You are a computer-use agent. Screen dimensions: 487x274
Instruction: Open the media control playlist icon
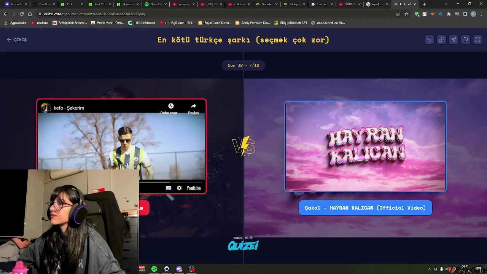pos(457,14)
